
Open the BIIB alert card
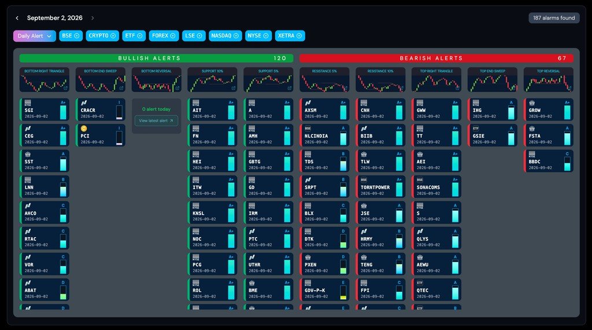[x=380, y=135]
